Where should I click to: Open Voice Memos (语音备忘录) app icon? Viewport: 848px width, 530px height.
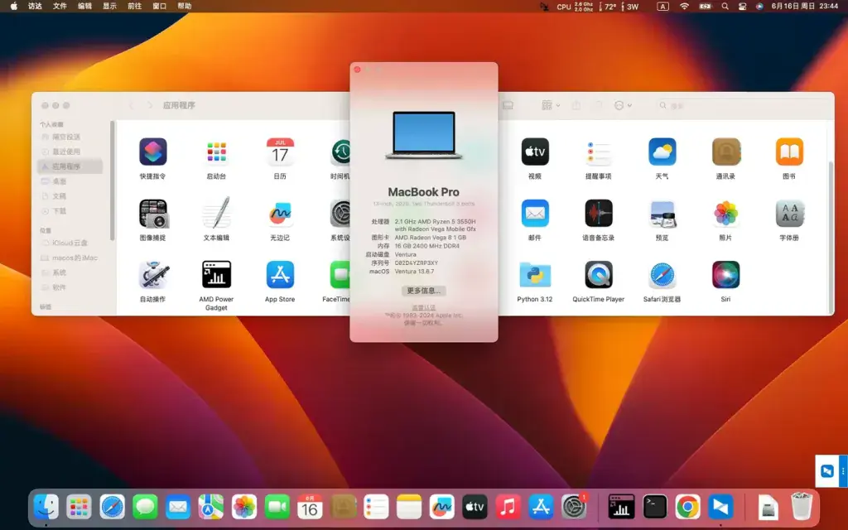point(598,214)
